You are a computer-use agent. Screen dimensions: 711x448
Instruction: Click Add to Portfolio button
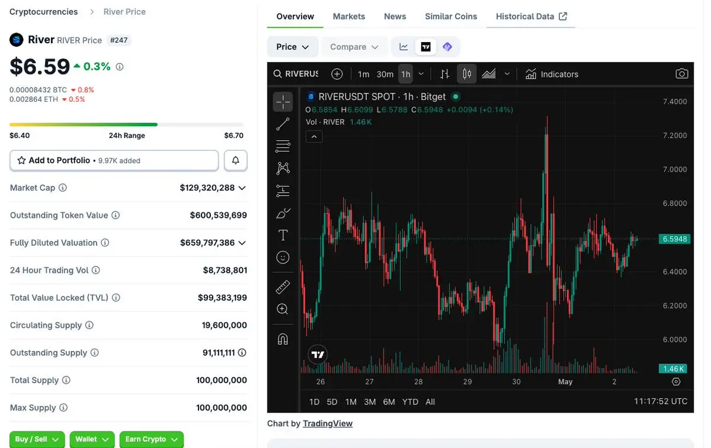114,160
